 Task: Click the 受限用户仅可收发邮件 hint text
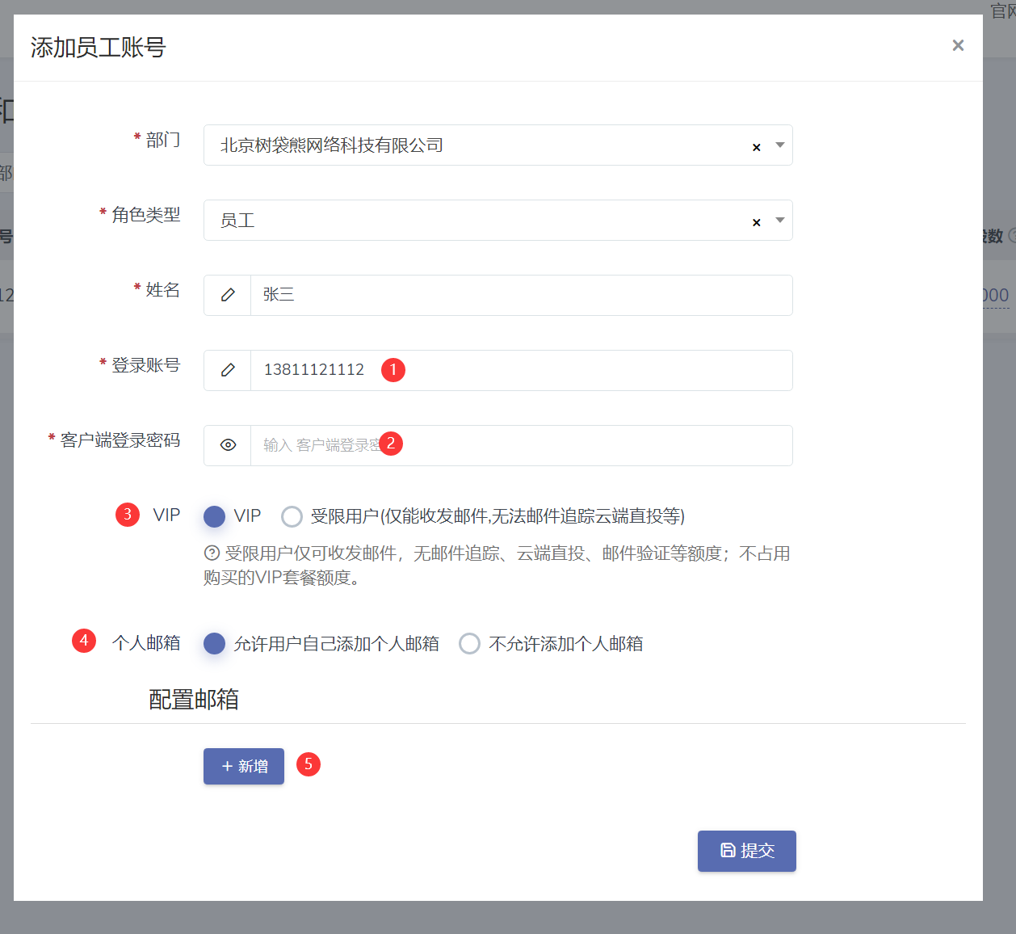click(497, 565)
